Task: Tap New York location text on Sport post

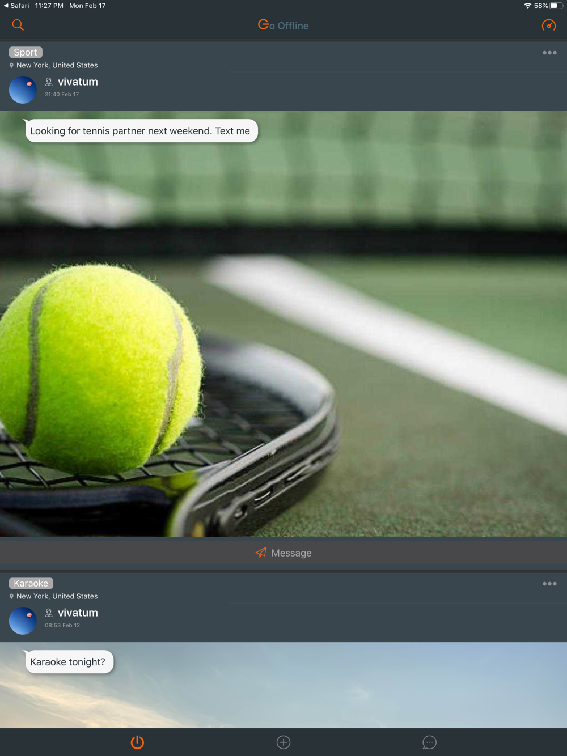Action: (57, 65)
